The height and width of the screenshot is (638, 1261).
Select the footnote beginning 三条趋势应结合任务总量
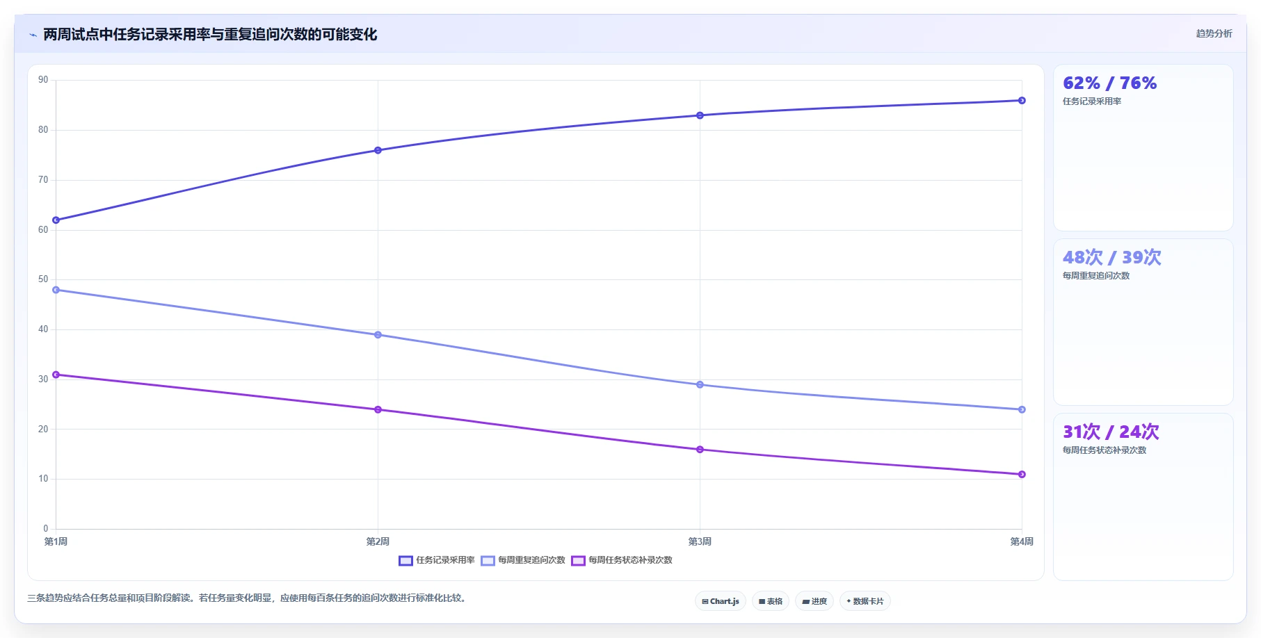point(248,598)
